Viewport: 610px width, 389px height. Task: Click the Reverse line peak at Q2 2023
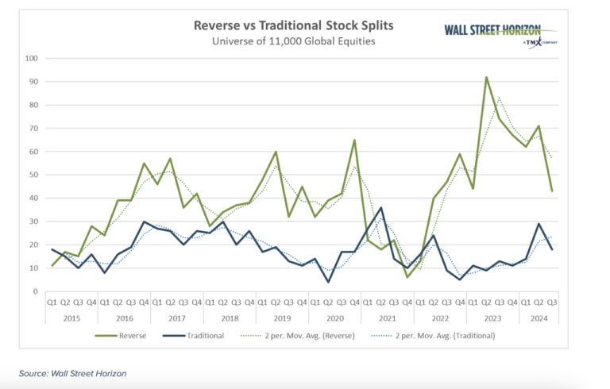pos(486,77)
